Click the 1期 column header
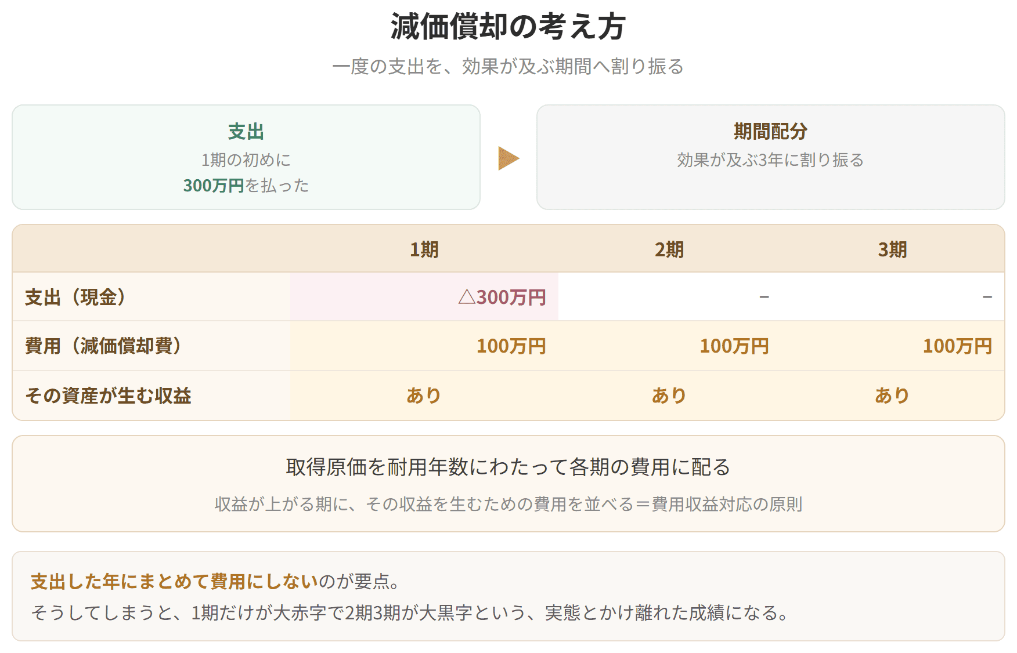 [x=424, y=249]
